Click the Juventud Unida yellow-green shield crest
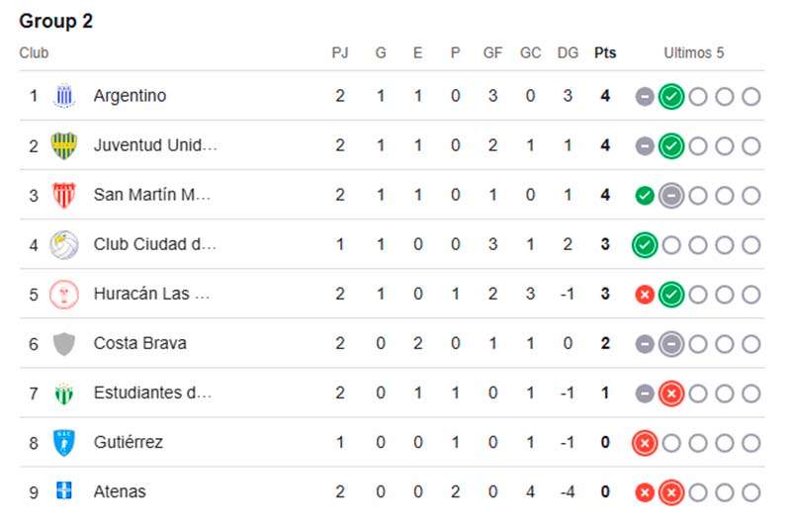Viewport: 791px width, 524px height. tap(64, 145)
